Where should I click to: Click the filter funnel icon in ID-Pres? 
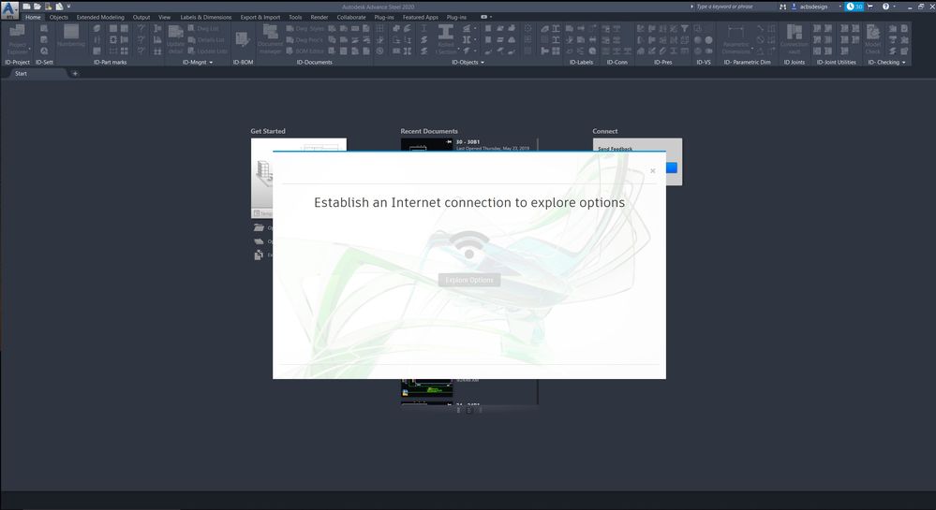coord(685,29)
